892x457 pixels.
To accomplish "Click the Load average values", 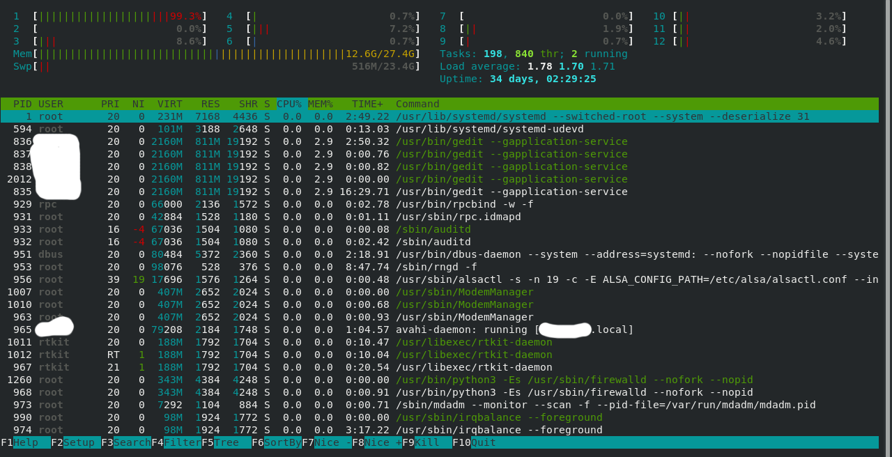I will [x=571, y=66].
